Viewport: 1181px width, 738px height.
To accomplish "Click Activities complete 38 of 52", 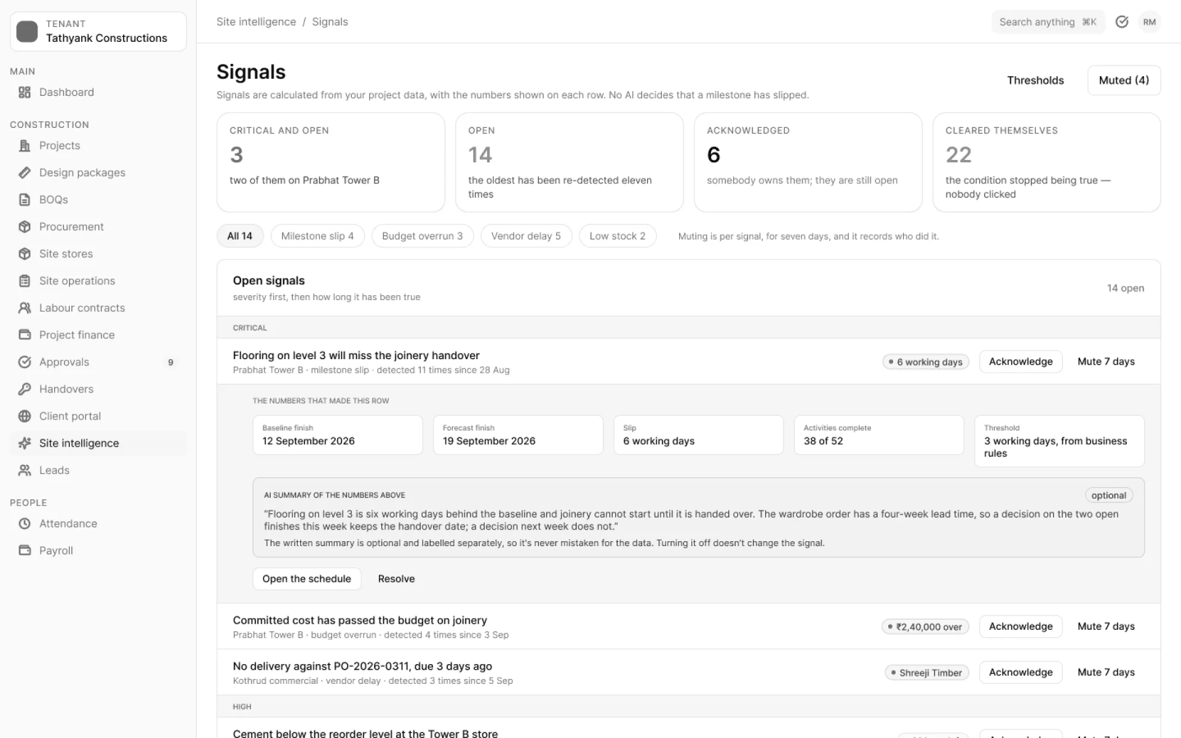I will click(879, 435).
